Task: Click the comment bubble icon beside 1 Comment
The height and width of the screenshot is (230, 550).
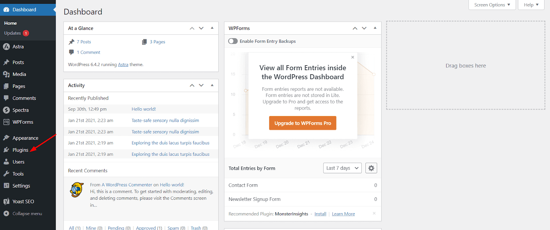Action: (71, 52)
